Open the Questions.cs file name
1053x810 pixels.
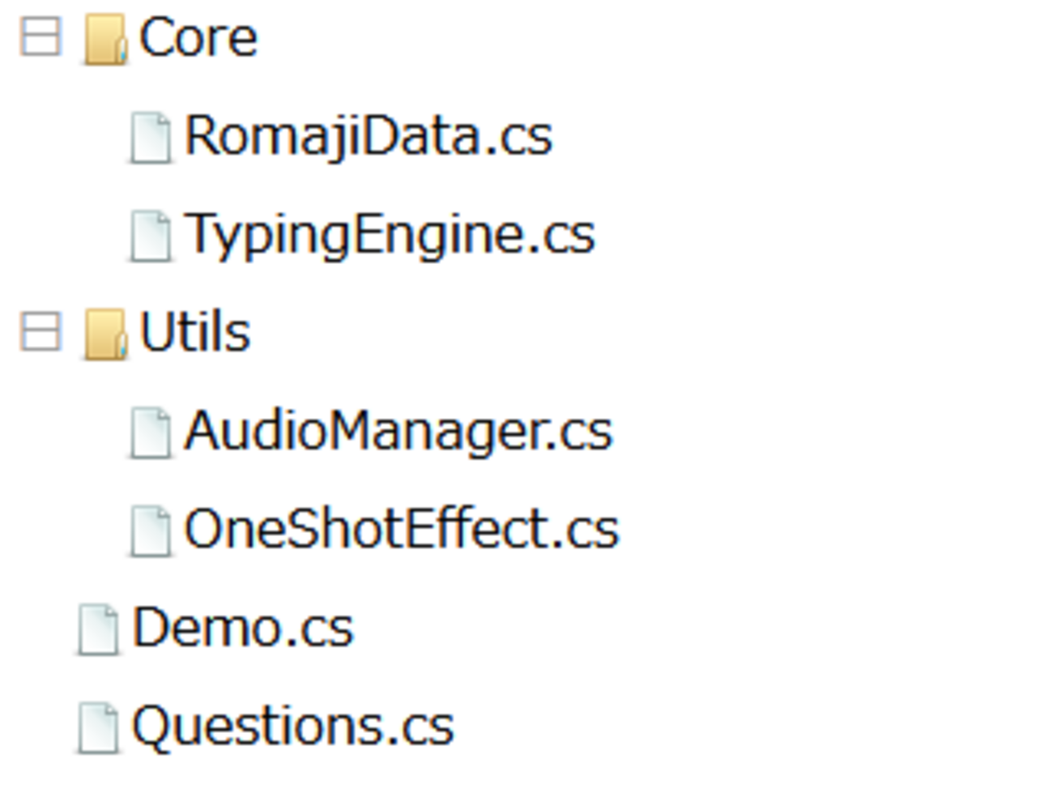[293, 726]
